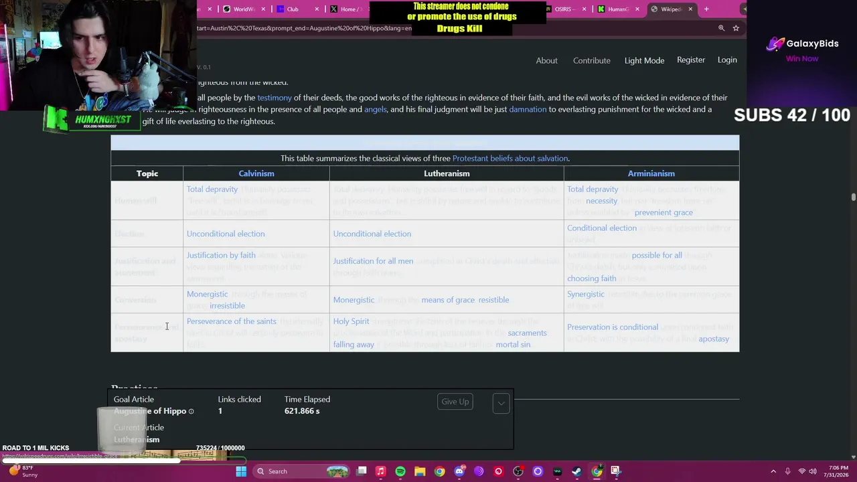857x482 pixels.
Task: Open the 'Justification by faith' link
Action: click(221, 255)
